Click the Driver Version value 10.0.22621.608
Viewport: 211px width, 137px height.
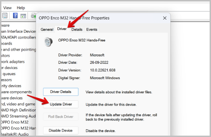[x=103, y=70]
